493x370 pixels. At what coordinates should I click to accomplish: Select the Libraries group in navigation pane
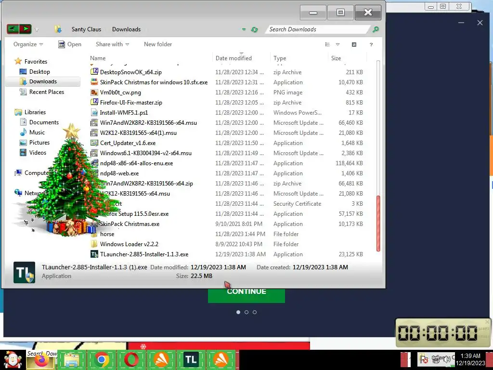pos(35,112)
